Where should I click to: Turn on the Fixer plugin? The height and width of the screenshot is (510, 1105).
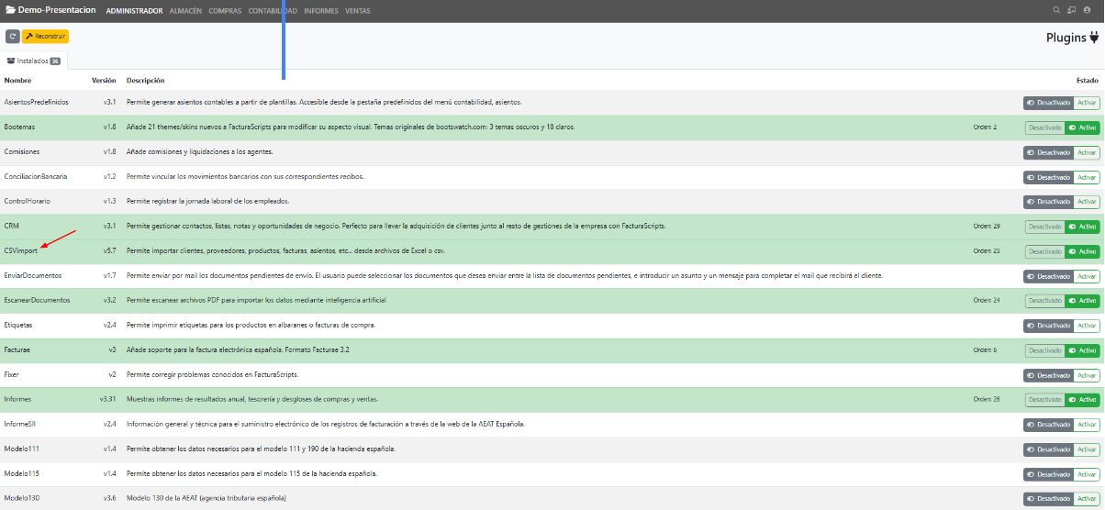1087,375
